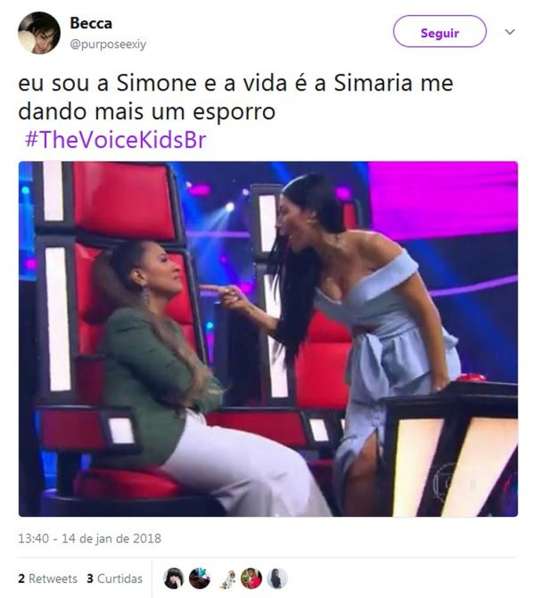
Task: Click the second avatar in the likers row
Action: [x=199, y=578]
